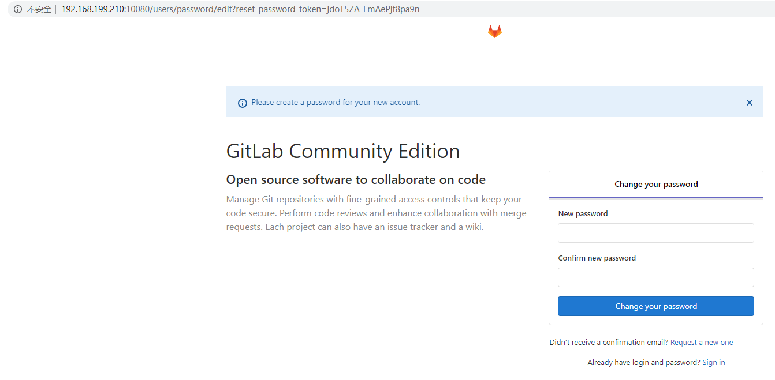The width and height of the screenshot is (775, 380).
Task: Click the GitLab Community Edition heading
Action: (343, 151)
